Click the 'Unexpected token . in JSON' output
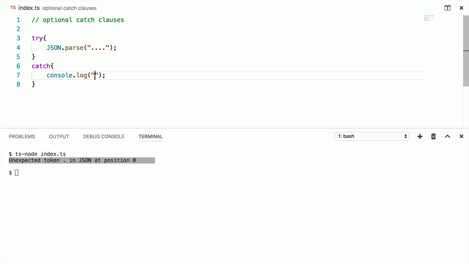Image resolution: width=469 pixels, height=264 pixels. [72, 160]
